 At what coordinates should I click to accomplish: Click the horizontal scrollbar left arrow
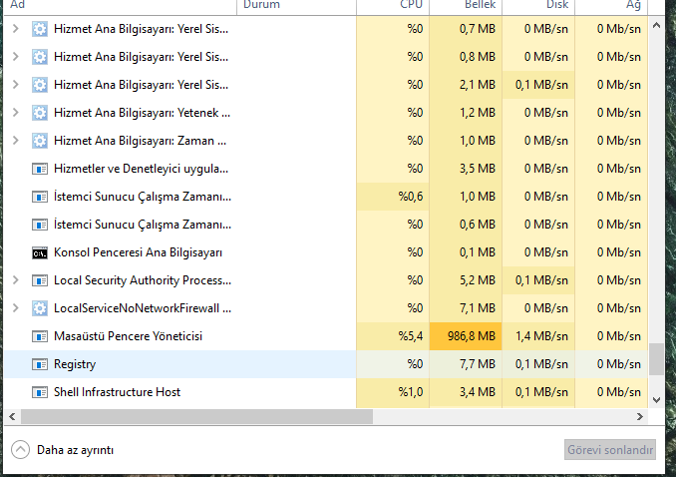pyautogui.click(x=12, y=416)
